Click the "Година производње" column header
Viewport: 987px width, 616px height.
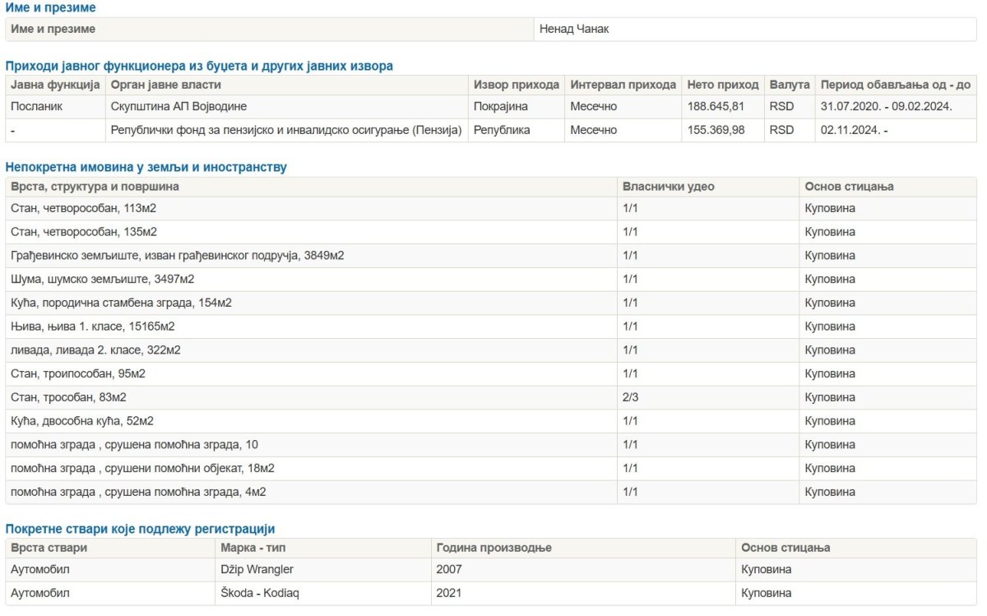click(494, 548)
